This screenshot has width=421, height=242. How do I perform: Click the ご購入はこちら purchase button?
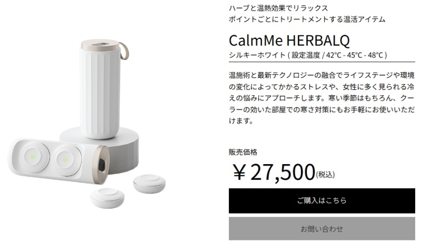322,200
